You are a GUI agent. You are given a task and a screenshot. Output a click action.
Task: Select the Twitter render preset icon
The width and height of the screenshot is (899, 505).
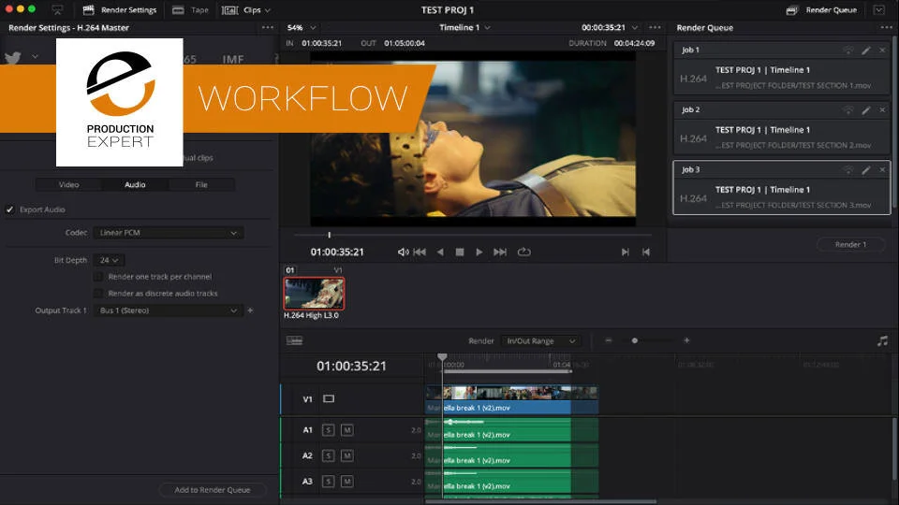(x=12, y=58)
